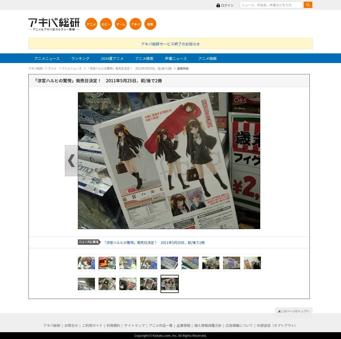This screenshot has width=341, height=339.
Task: Go to the アキバ総研 site logo
Action: coord(54,24)
